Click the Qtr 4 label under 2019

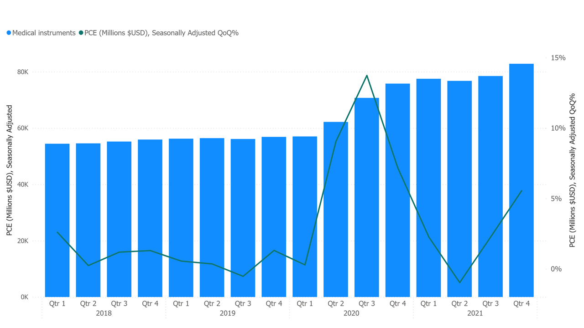coord(274,304)
